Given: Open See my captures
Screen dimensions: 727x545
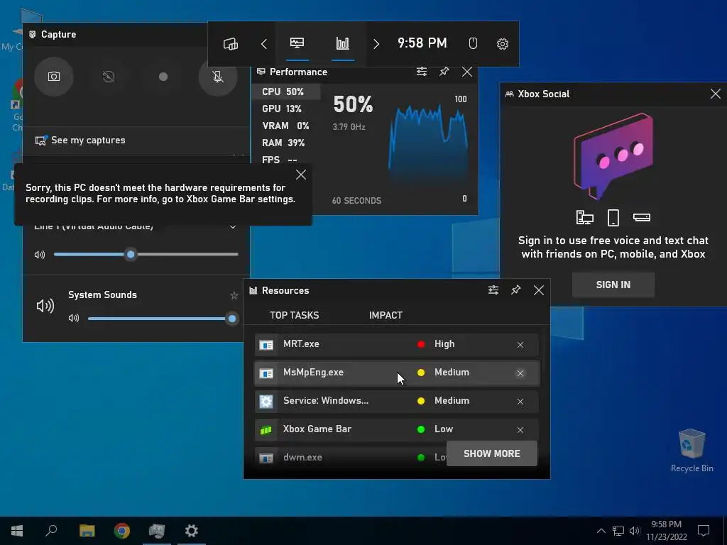Looking at the screenshot, I should point(80,140).
